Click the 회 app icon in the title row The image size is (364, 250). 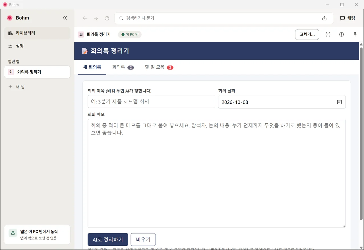tap(81, 34)
